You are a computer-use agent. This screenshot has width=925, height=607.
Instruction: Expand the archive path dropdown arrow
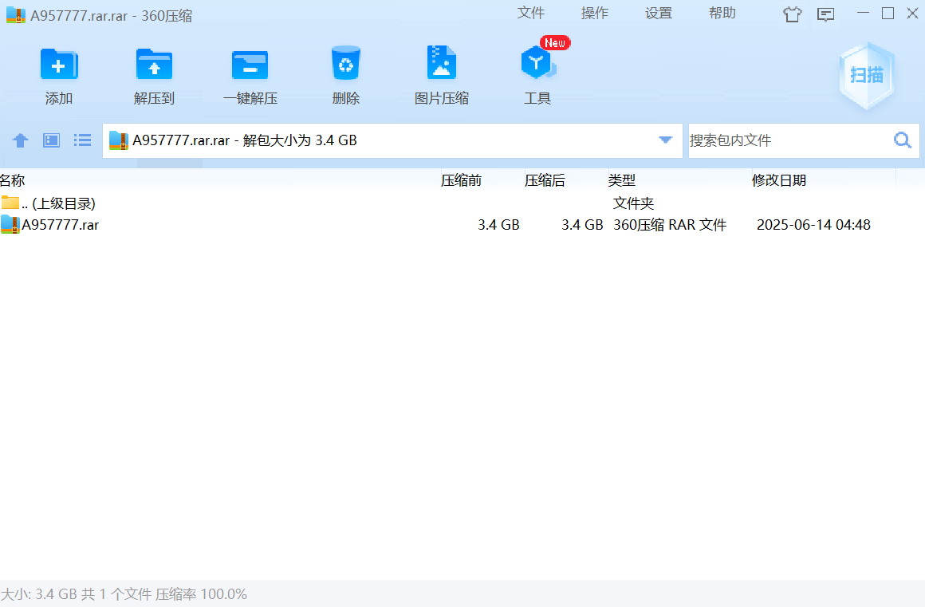665,140
